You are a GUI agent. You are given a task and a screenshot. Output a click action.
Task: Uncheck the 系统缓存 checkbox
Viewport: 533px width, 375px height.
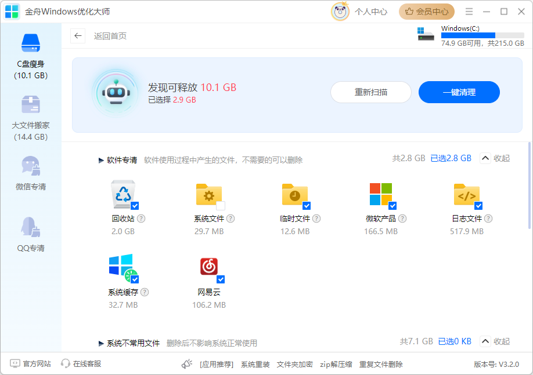pos(135,279)
